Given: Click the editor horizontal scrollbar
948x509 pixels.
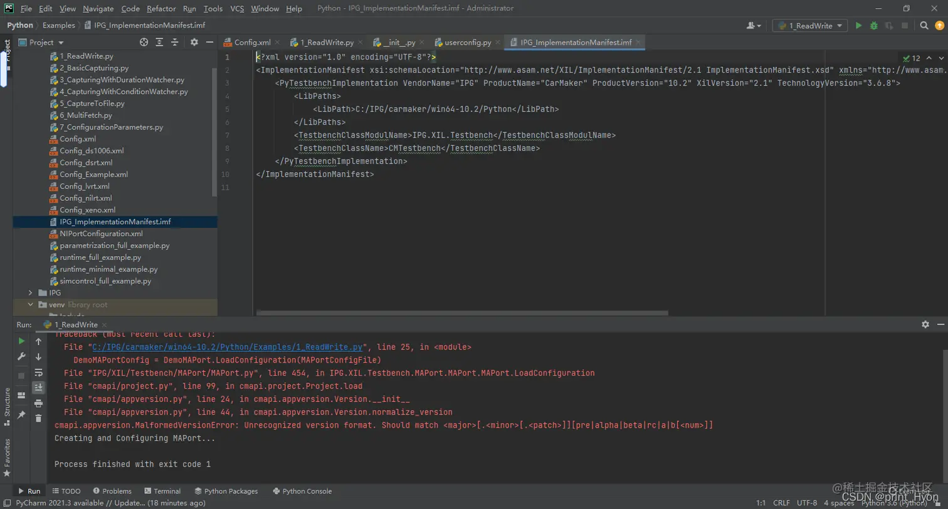Looking at the screenshot, I should (x=462, y=312).
